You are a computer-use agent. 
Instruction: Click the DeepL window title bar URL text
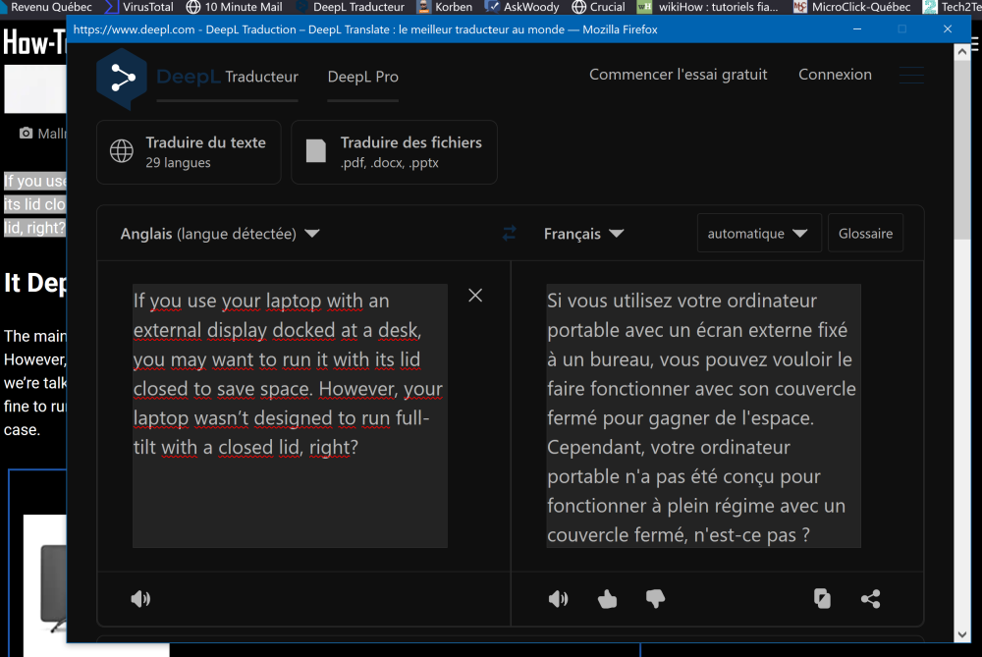click(x=365, y=29)
